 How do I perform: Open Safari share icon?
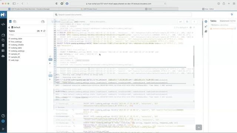point(224,3)
